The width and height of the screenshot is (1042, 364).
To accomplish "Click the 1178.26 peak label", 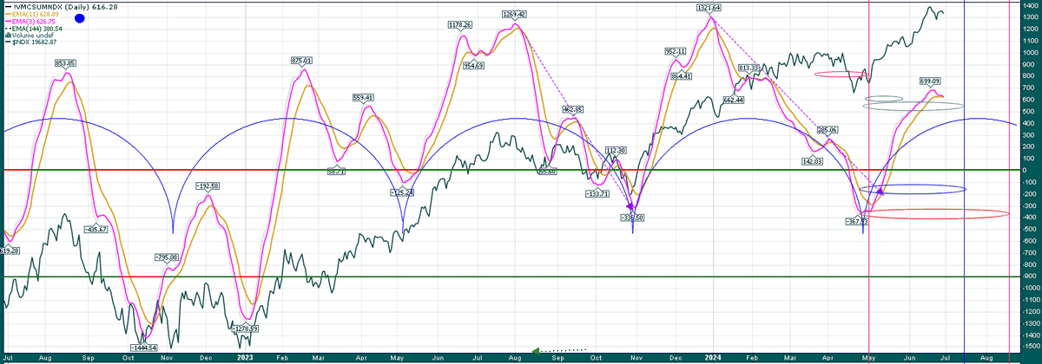I will (x=459, y=25).
